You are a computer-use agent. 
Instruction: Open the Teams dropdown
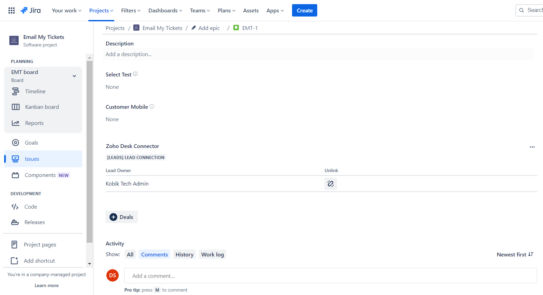[200, 10]
